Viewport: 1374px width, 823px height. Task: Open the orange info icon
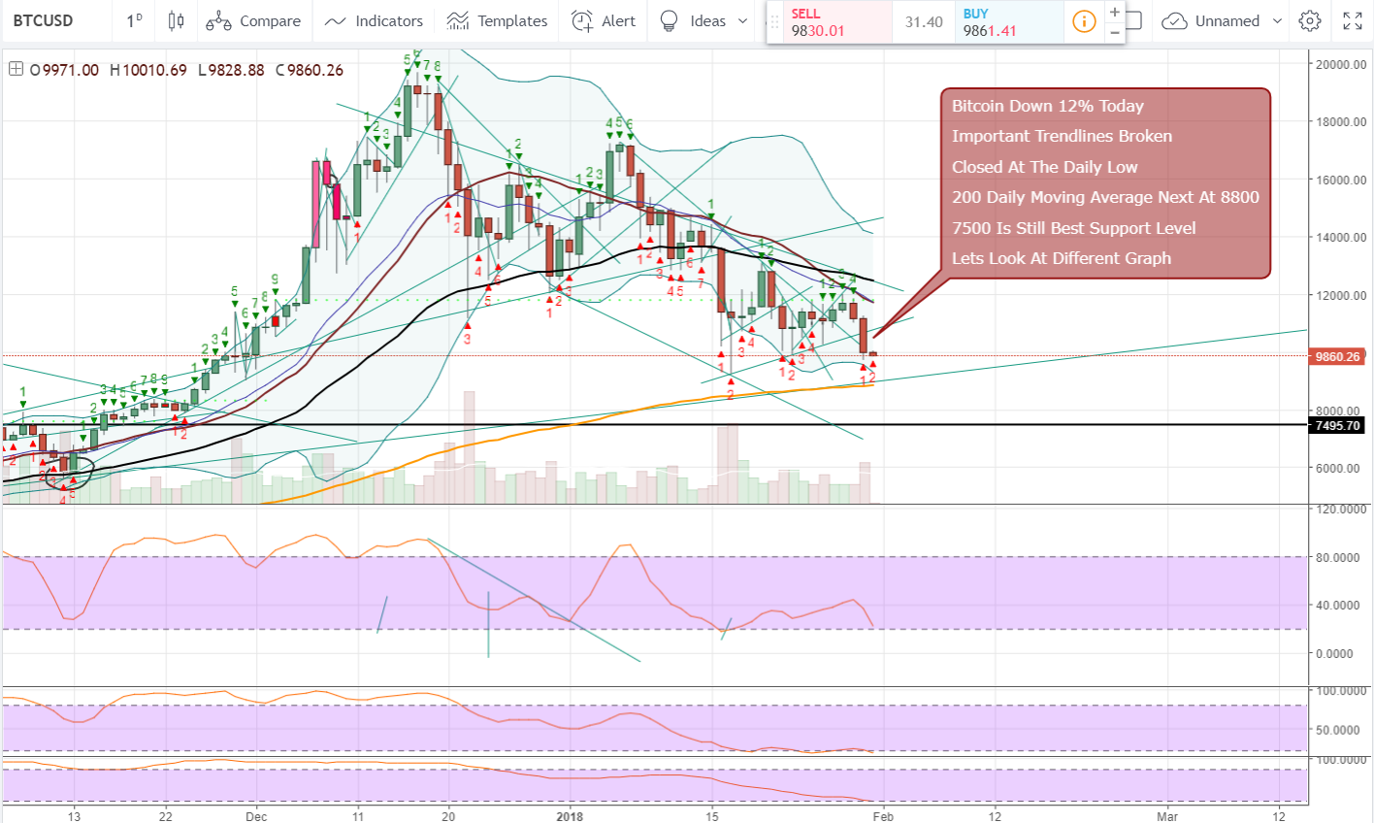point(1084,21)
